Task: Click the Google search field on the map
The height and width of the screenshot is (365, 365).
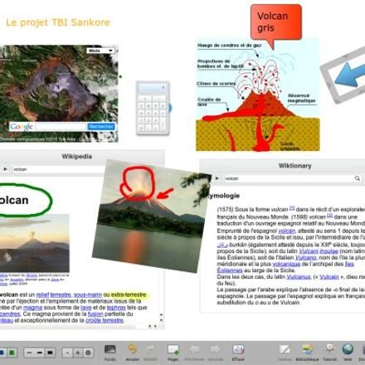Action: coord(61,127)
